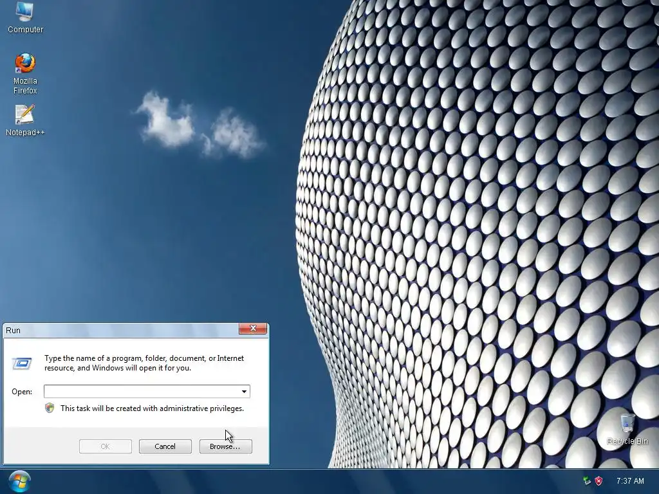This screenshot has width=659, height=494.
Task: Click the 'Type the name of a program' description
Action: click(144, 363)
